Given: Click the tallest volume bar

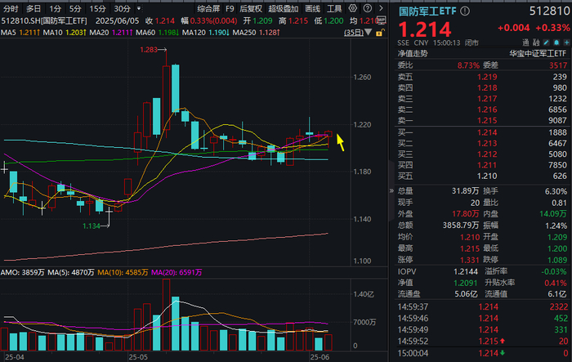Looking at the screenshot, I should [167, 315].
